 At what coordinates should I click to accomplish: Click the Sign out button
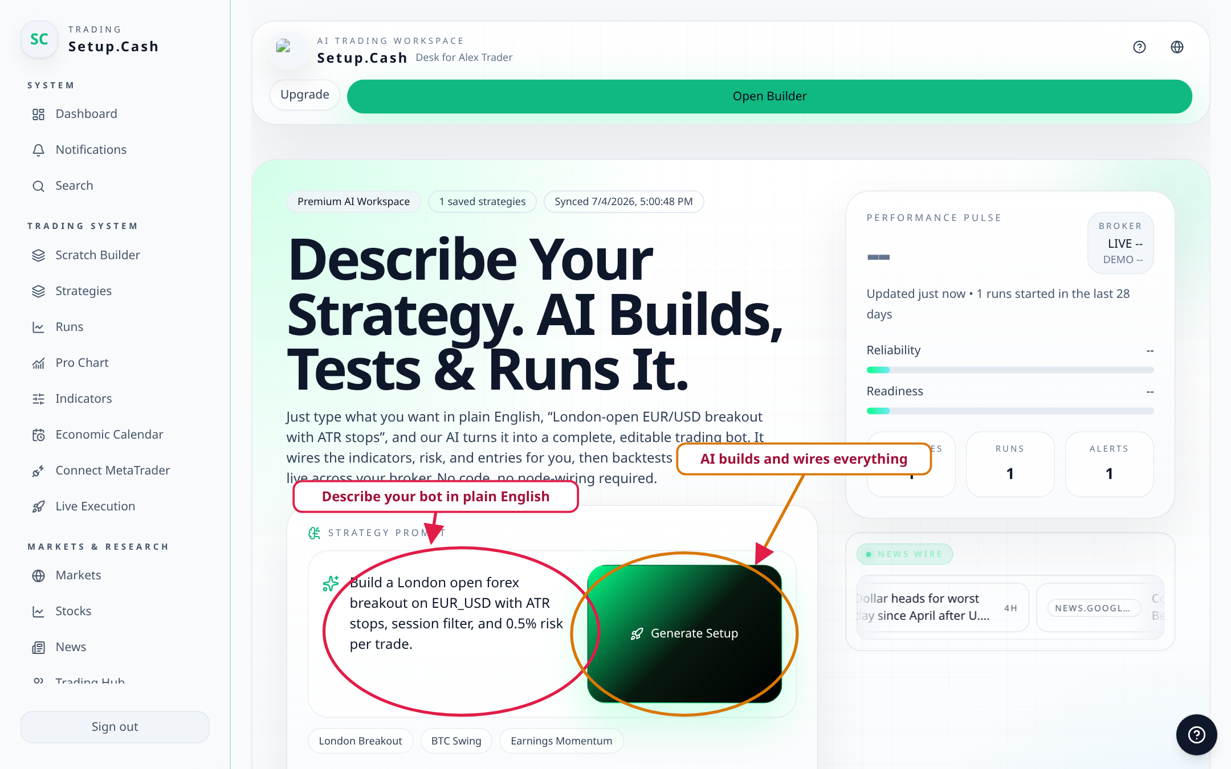(115, 727)
